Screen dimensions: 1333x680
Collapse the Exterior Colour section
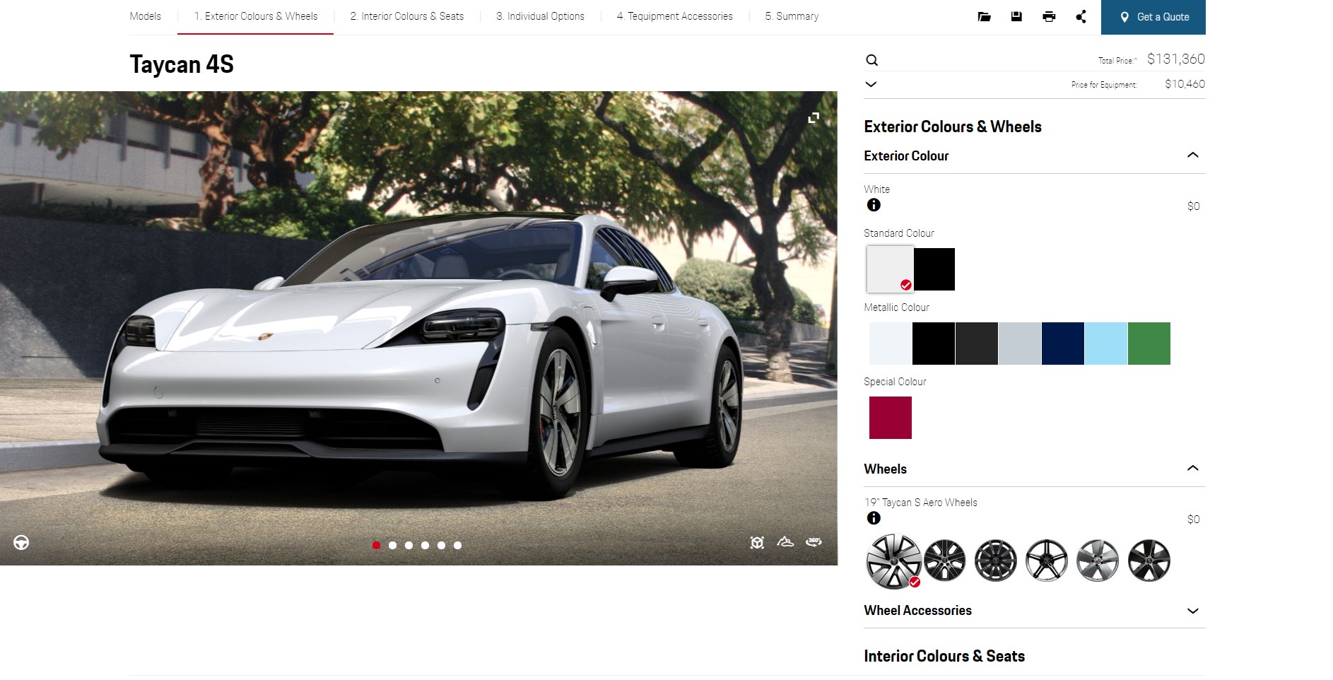(1192, 156)
